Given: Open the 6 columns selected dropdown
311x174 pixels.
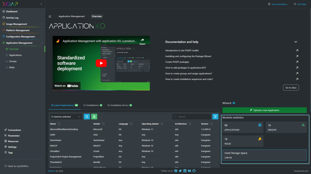Looking at the screenshot, I should (66, 117).
